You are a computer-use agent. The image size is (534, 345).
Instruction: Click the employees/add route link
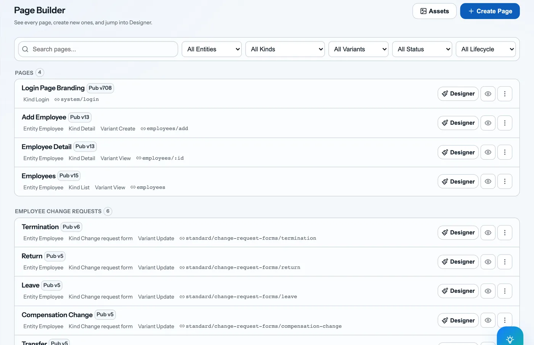click(164, 129)
